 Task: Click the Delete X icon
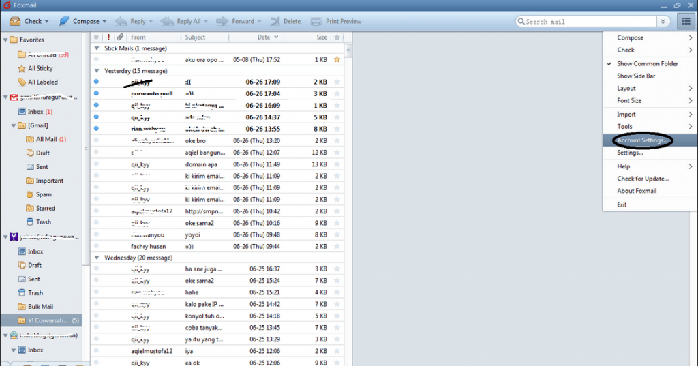pyautogui.click(x=275, y=21)
